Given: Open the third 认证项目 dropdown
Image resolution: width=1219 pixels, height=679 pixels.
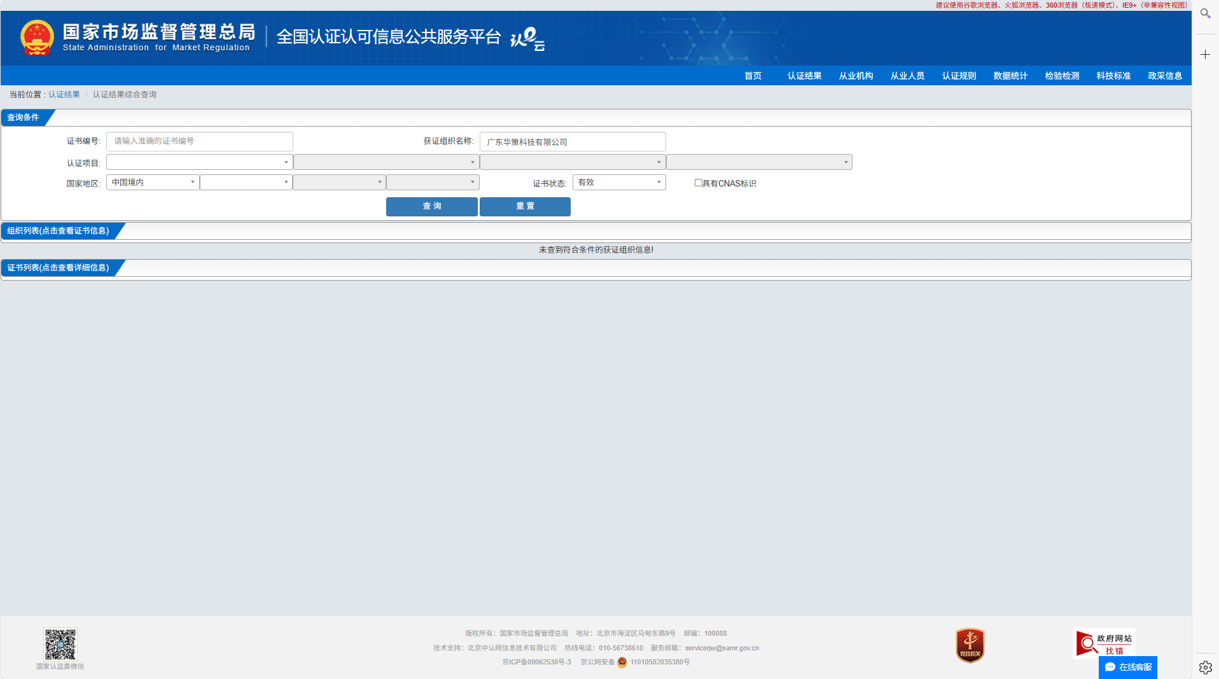Looking at the screenshot, I should [x=573, y=162].
